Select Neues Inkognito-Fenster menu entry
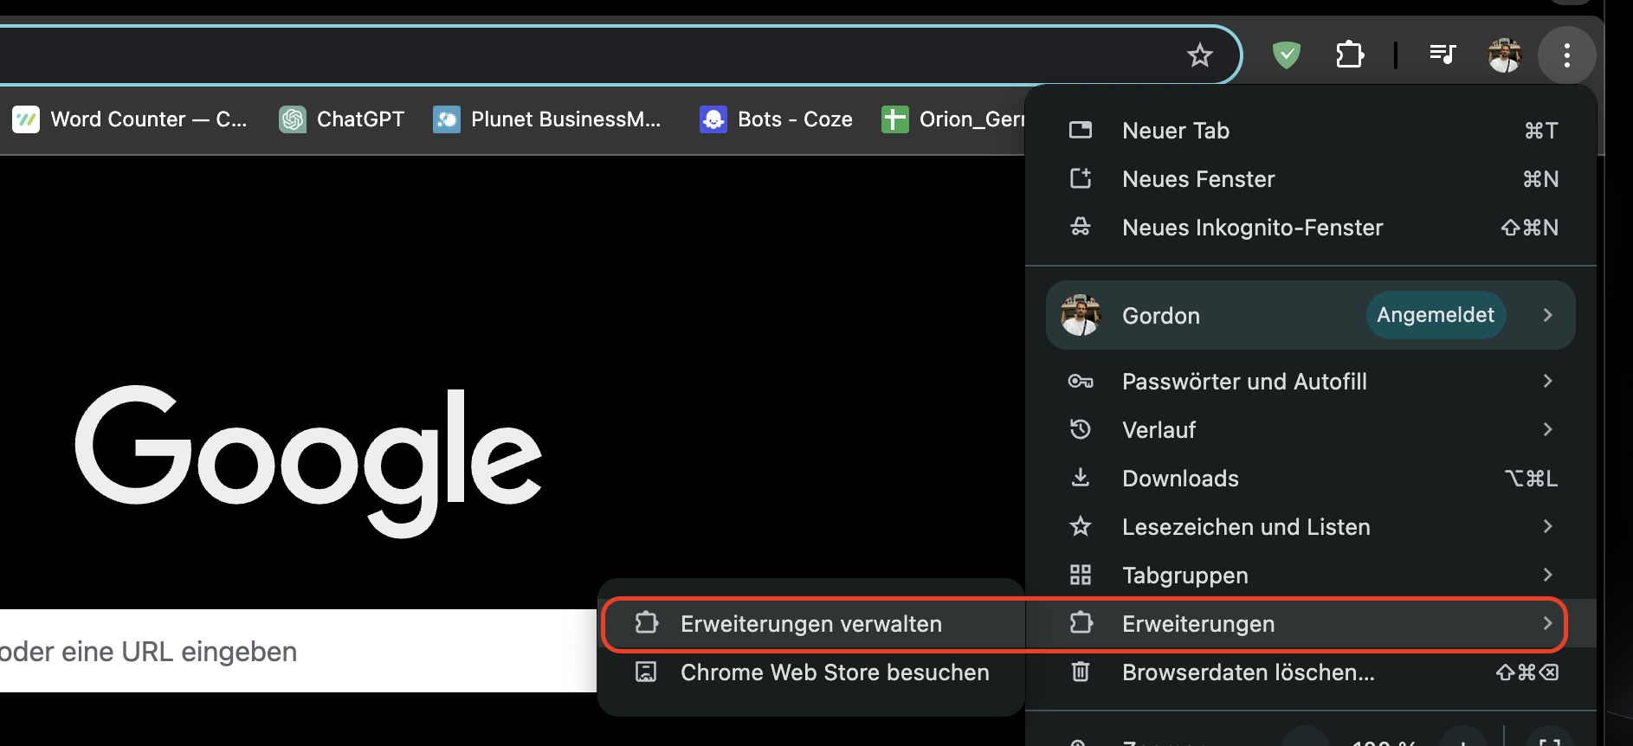Viewport: 1633px width, 746px height. (1311, 228)
